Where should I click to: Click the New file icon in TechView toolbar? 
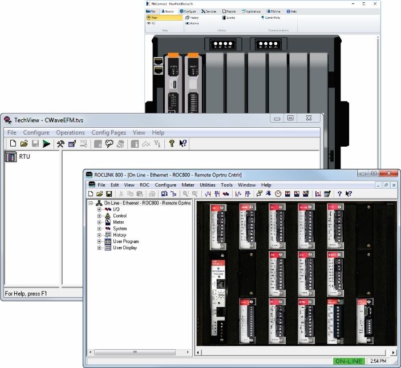coord(13,143)
